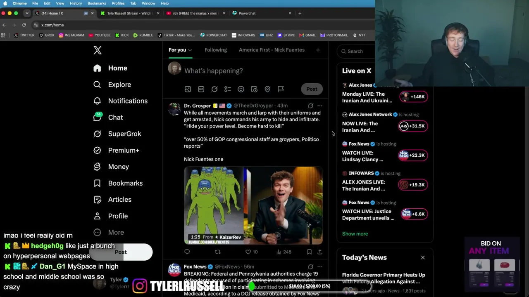Join the +22.3K Fox News live
This screenshot has width=529, height=297.
click(413, 156)
